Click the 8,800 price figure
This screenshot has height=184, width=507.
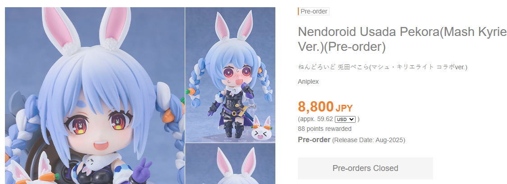(315, 107)
